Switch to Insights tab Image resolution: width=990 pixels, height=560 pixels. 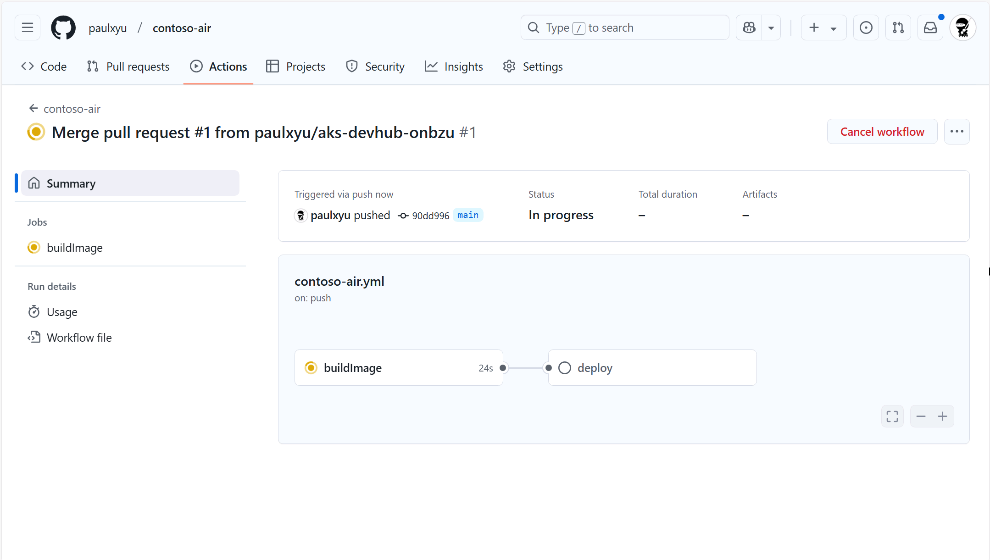coord(454,67)
